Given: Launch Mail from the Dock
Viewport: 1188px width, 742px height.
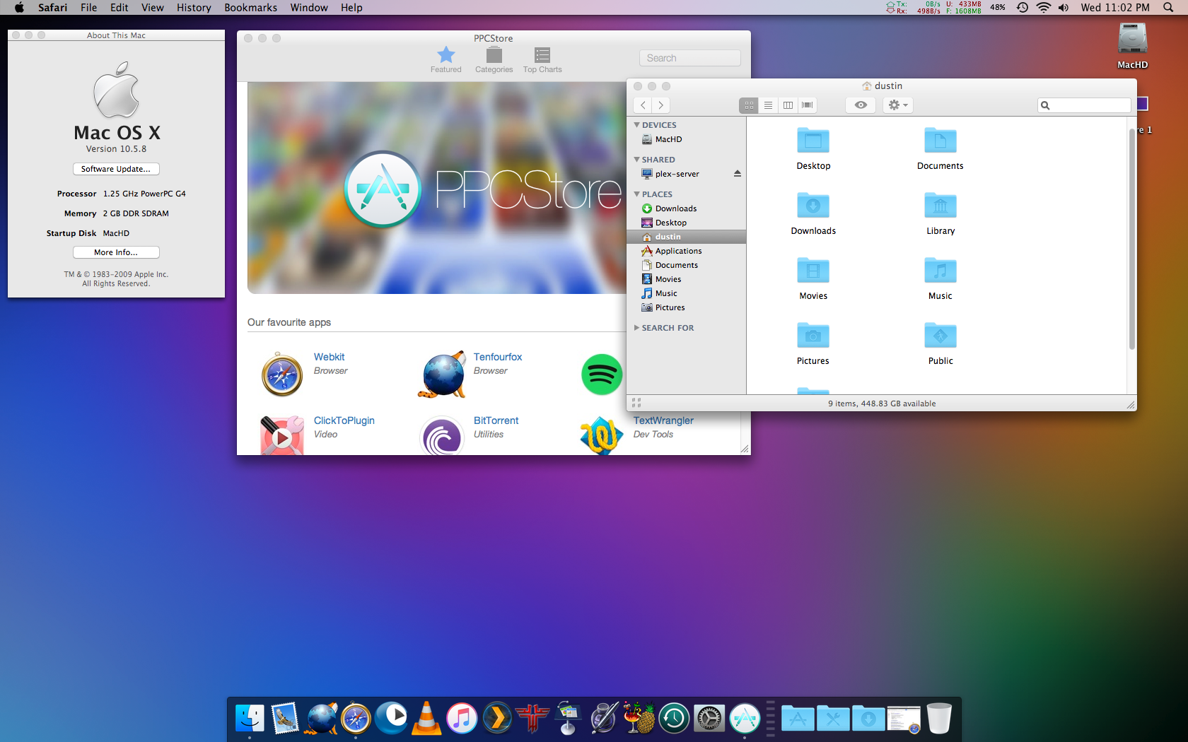Looking at the screenshot, I should pyautogui.click(x=285, y=719).
